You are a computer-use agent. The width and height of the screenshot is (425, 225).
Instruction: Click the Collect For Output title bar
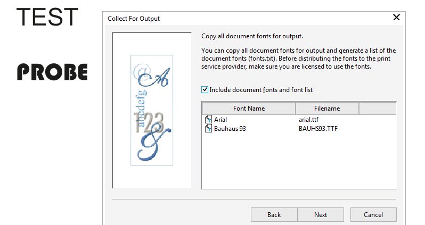[x=240, y=18]
